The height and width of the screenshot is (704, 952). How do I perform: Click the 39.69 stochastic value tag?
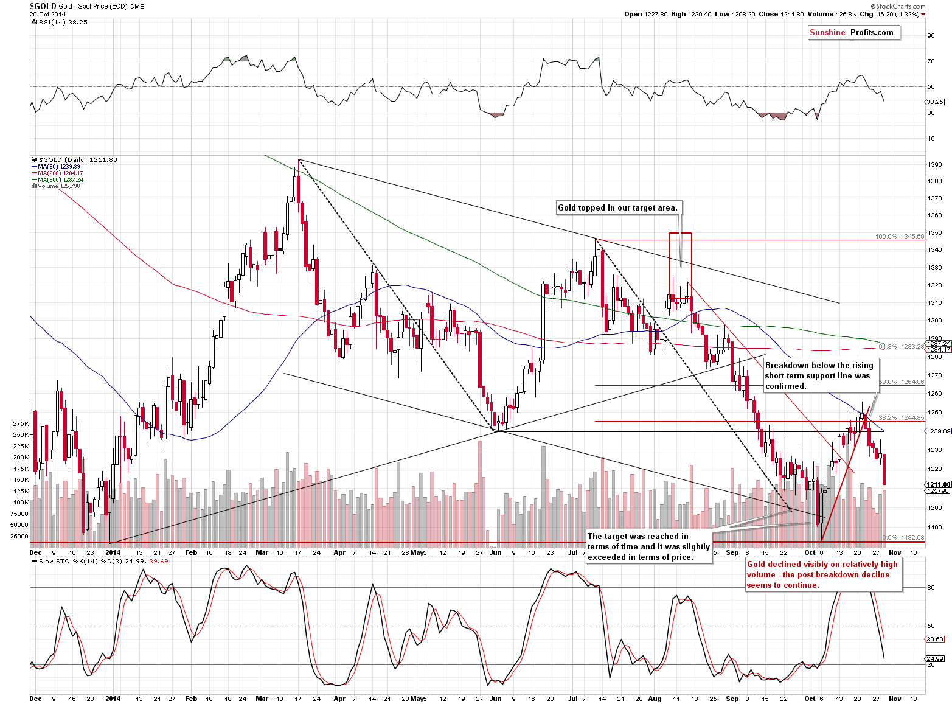pos(936,639)
